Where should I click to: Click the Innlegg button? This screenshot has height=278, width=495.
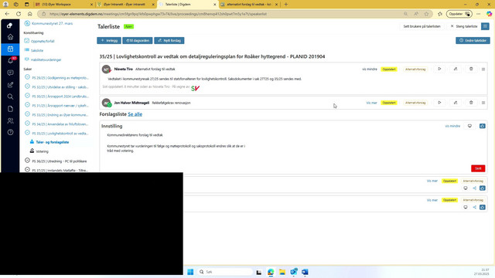(x=109, y=41)
